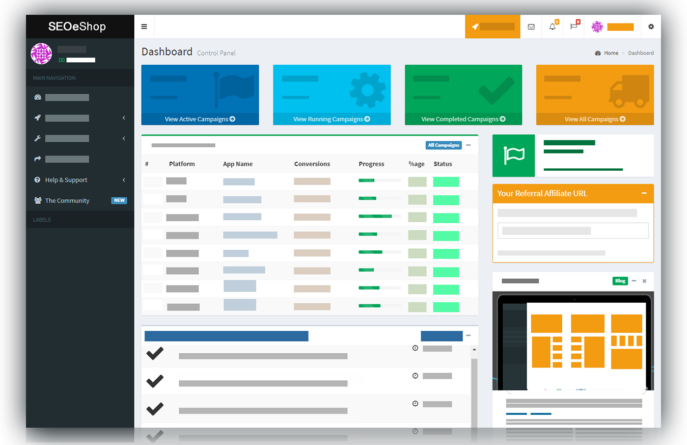
Task: Close the Blog panel
Action: [644, 281]
